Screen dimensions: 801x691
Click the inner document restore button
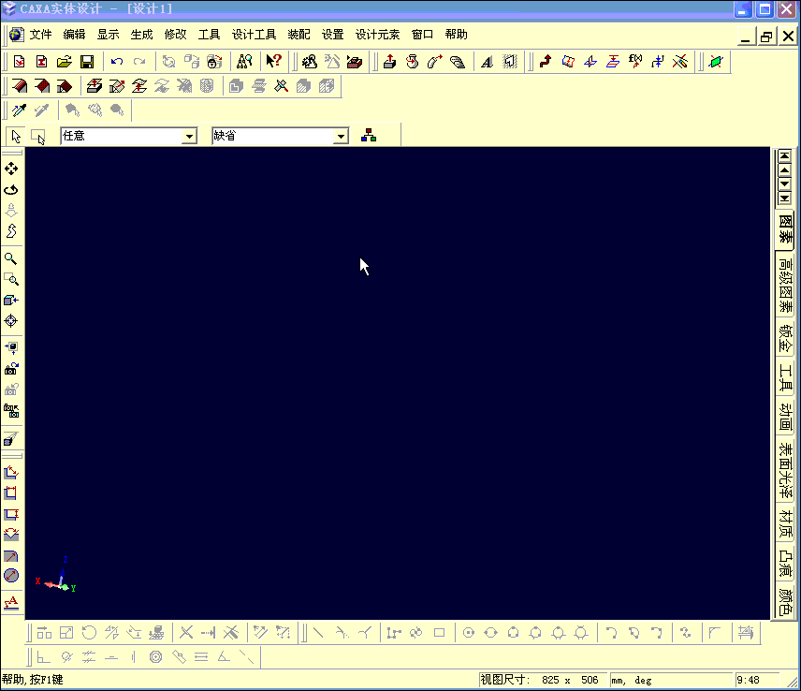click(x=766, y=37)
